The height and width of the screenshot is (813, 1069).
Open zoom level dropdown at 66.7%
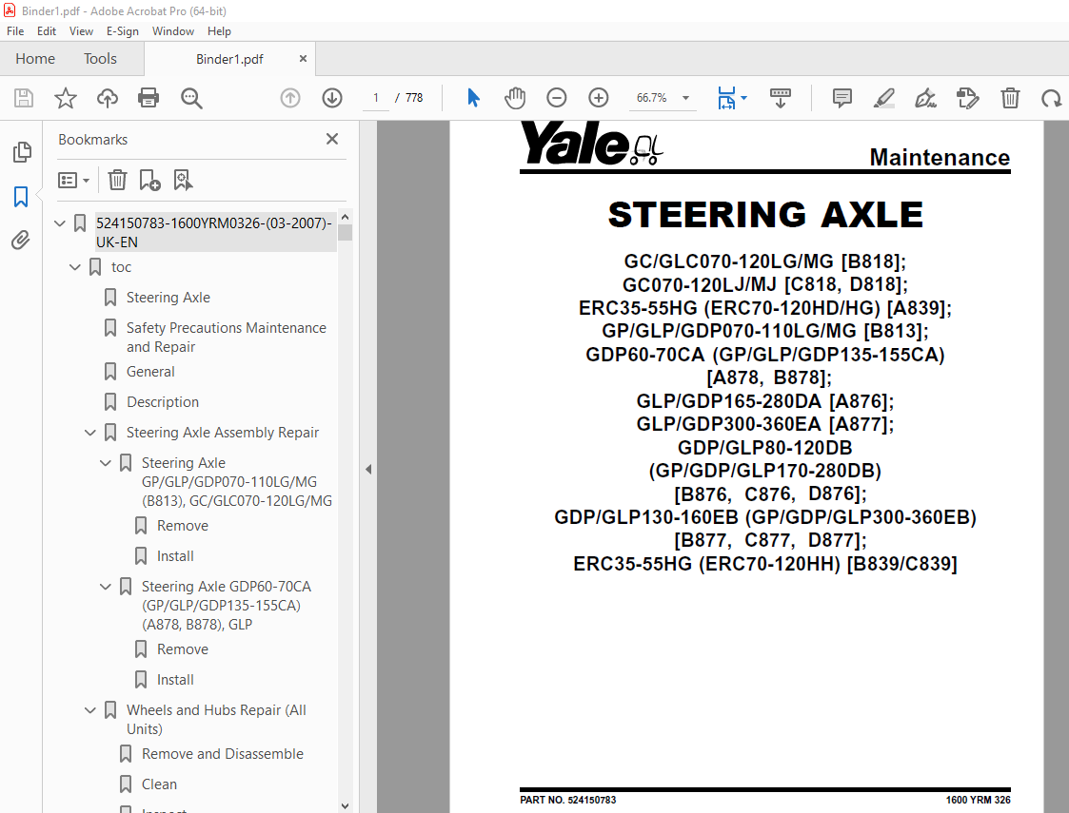point(685,98)
